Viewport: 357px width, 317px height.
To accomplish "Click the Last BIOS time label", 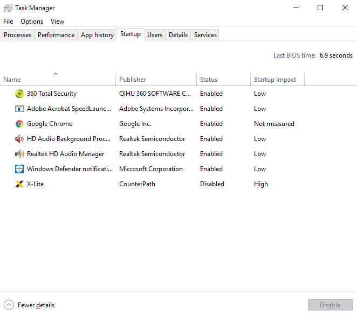I will pos(294,55).
